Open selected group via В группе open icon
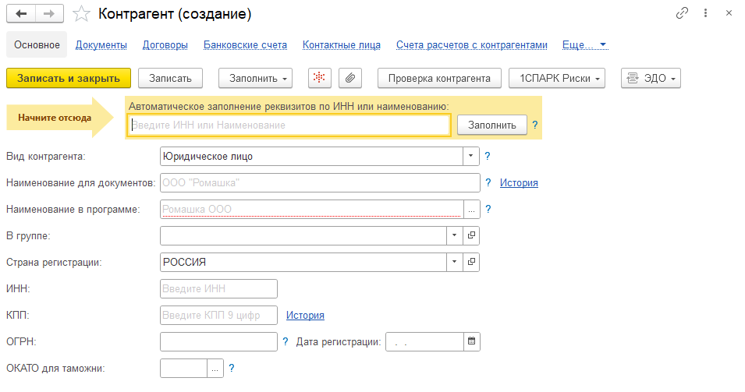 point(471,235)
